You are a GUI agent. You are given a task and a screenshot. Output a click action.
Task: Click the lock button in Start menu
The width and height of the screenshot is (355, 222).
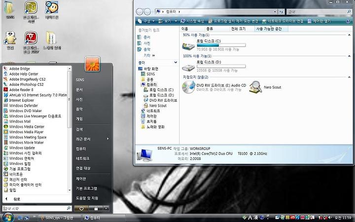tap(96, 208)
